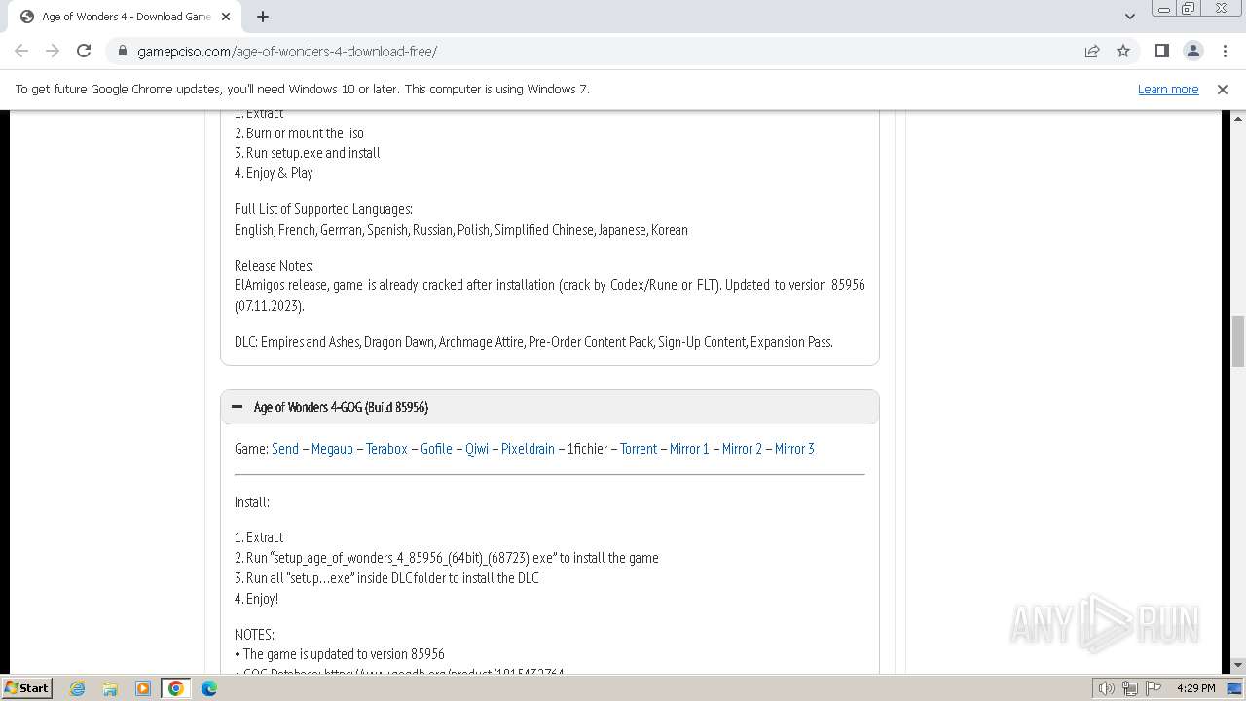
Task: Select the Release Notes heading text
Action: (x=274, y=266)
